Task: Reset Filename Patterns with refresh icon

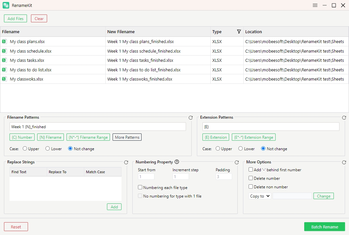Action: (191, 118)
